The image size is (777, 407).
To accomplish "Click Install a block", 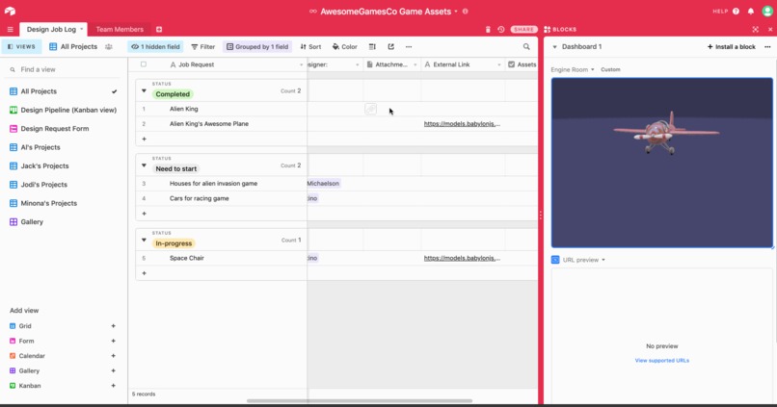I will click(732, 46).
